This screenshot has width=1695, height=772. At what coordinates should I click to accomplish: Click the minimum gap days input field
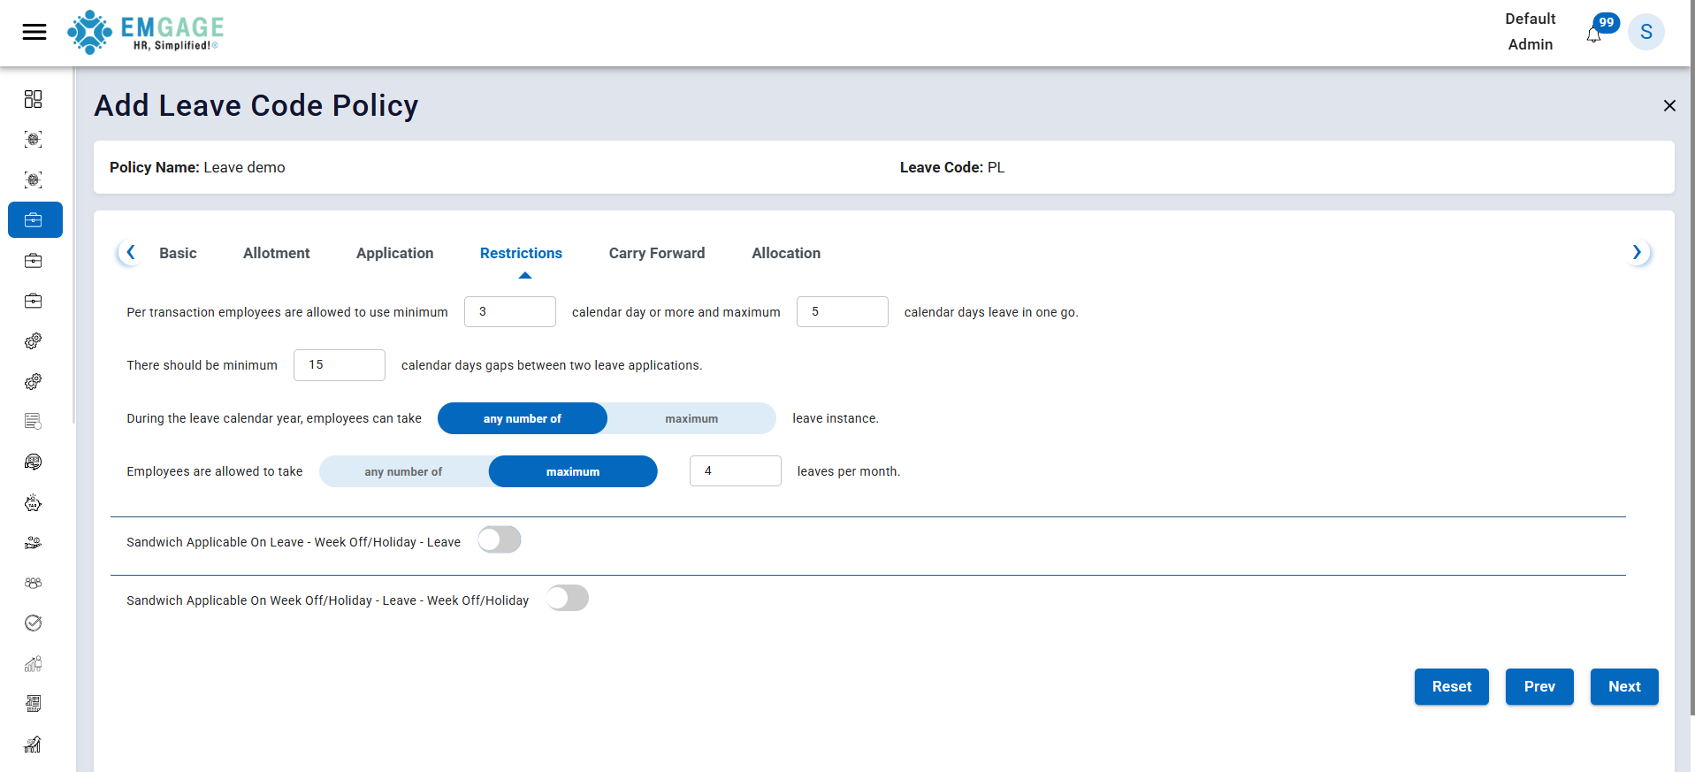pos(340,365)
